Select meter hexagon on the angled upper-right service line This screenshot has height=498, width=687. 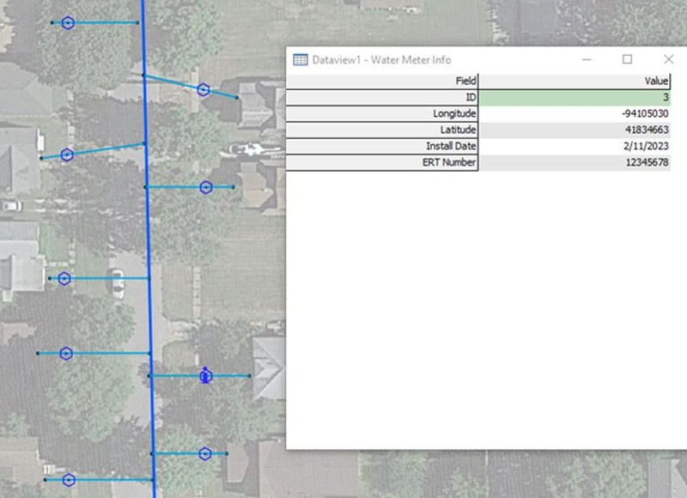(x=204, y=89)
